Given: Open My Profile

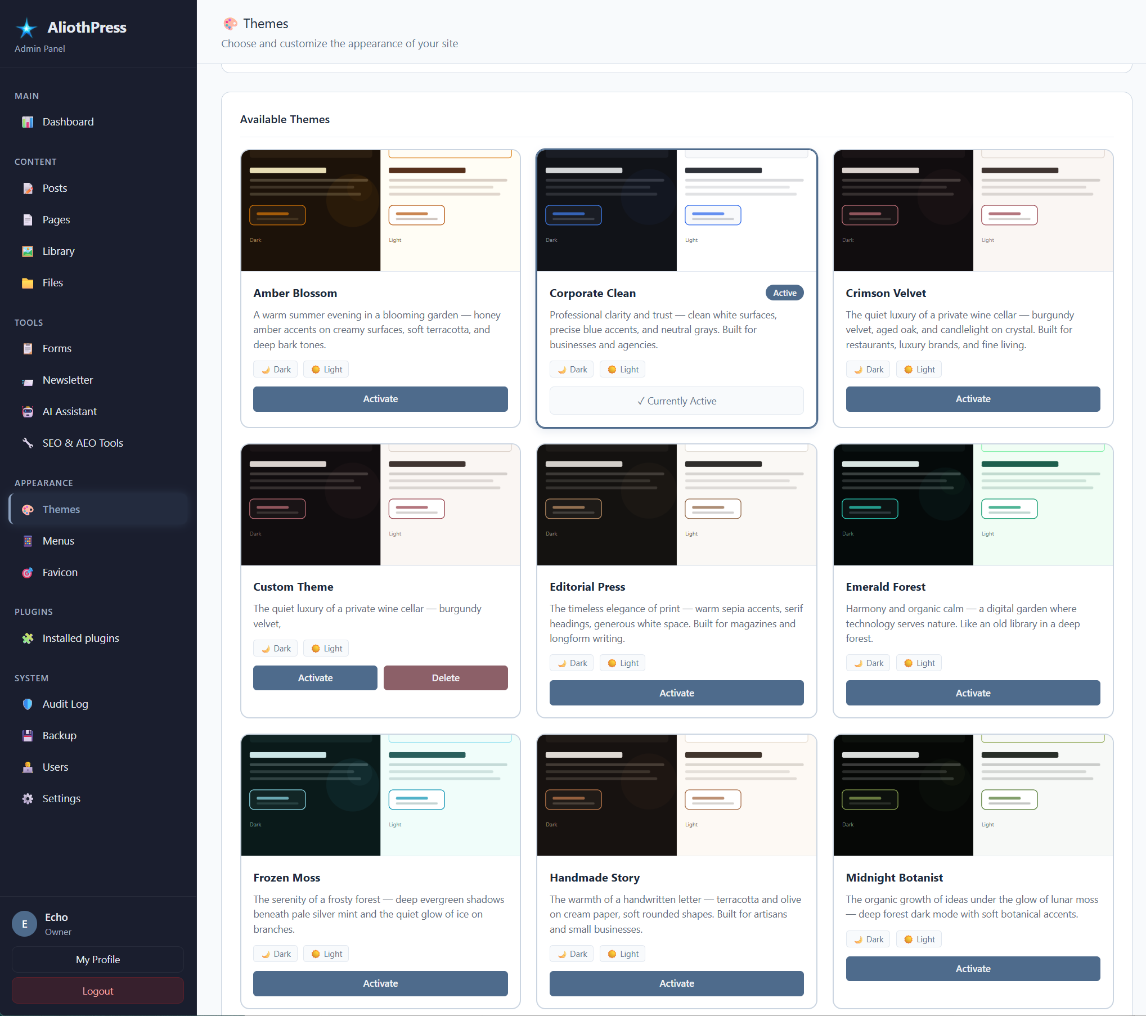Looking at the screenshot, I should point(98,960).
